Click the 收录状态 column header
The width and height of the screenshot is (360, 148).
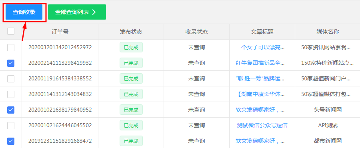click(196, 32)
